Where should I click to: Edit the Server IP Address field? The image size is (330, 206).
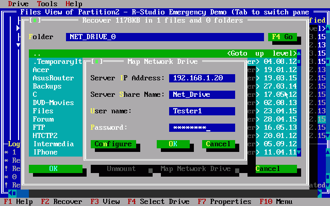202,78
